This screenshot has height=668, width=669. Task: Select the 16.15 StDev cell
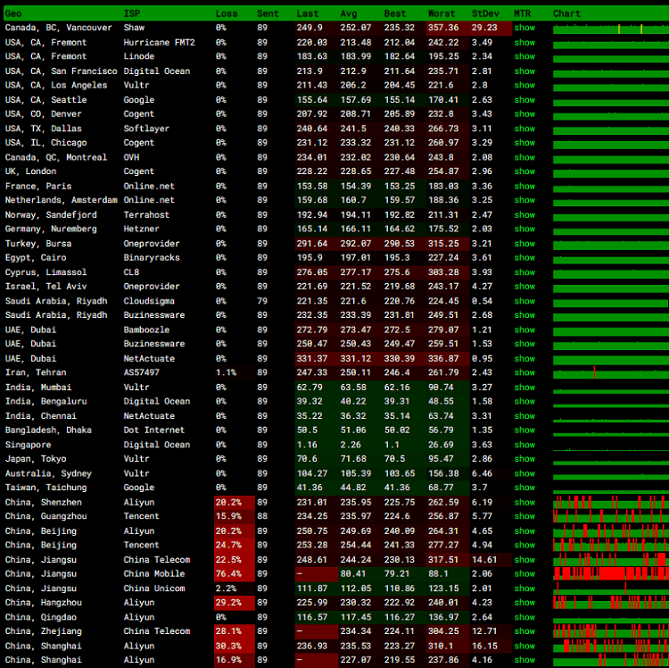[491, 646]
